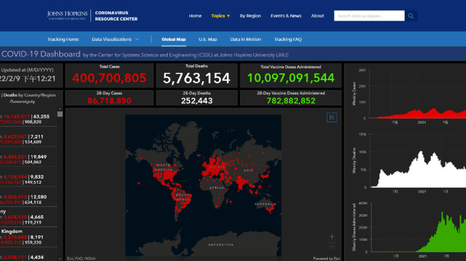The height and width of the screenshot is (261, 466).
Task: Zoom in on the world map
Action: tap(332, 237)
